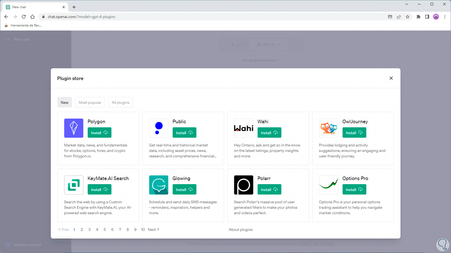View site information lock icon
This screenshot has height=253, width=451.
click(43, 17)
